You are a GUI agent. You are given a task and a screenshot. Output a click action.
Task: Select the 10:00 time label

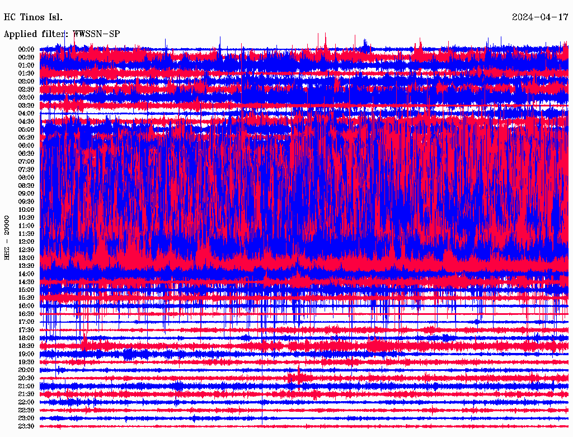click(26, 210)
